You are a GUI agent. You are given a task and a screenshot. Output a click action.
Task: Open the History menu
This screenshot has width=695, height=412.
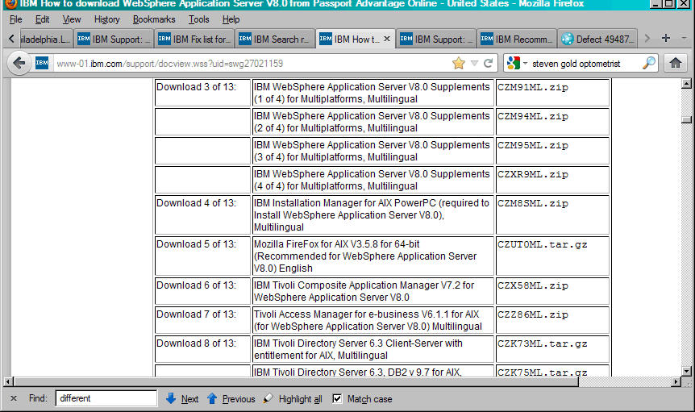(106, 19)
